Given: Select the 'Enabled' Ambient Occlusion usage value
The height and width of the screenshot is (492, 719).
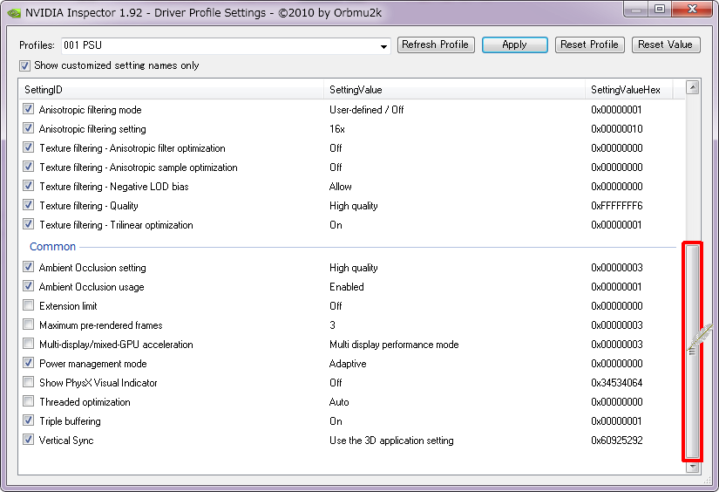Looking at the screenshot, I should [x=346, y=287].
